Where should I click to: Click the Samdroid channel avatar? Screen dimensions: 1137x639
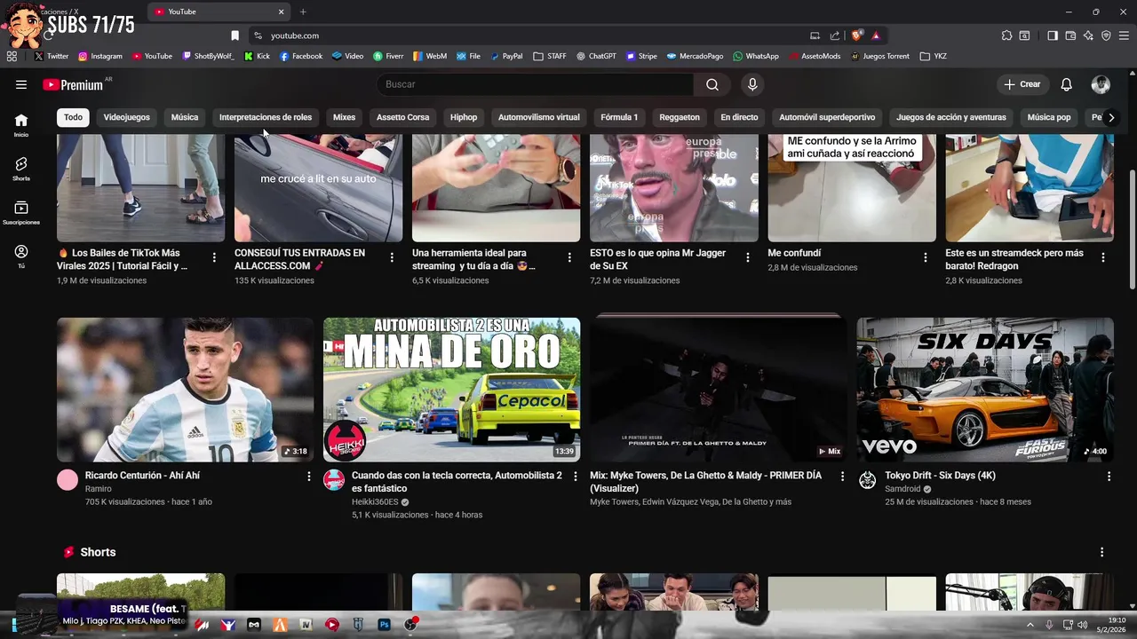coord(867,480)
